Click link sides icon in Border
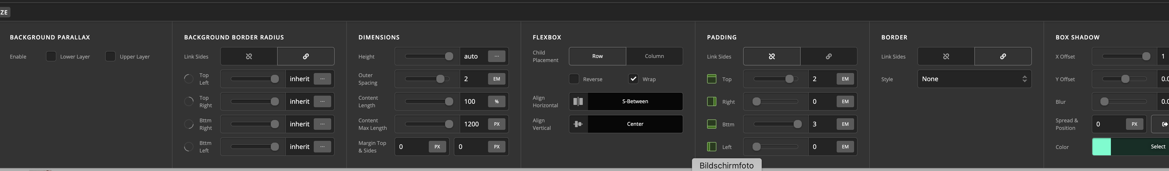 coord(1003,57)
